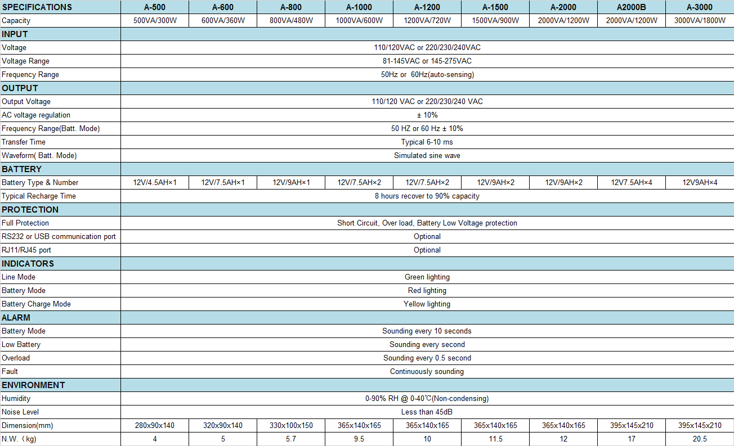The height and width of the screenshot is (446, 734).
Task: Select the 12V/4.5AH×1 battery cell
Action: point(155,183)
